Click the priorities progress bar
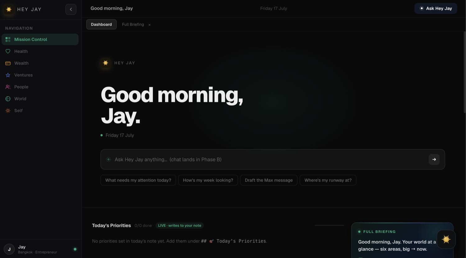Viewport: 466px width, 258px height. [x=329, y=225]
